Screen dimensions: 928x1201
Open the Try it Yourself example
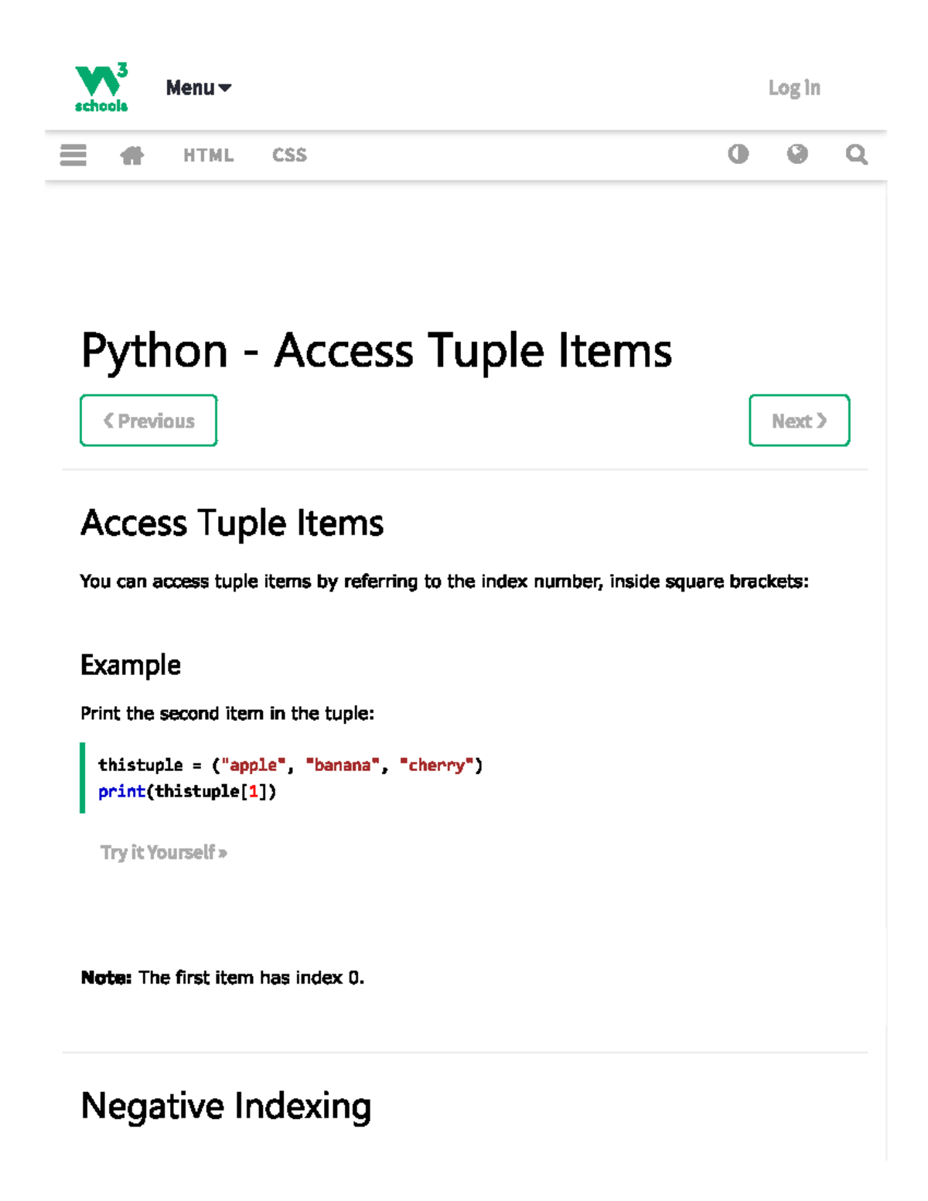click(163, 851)
